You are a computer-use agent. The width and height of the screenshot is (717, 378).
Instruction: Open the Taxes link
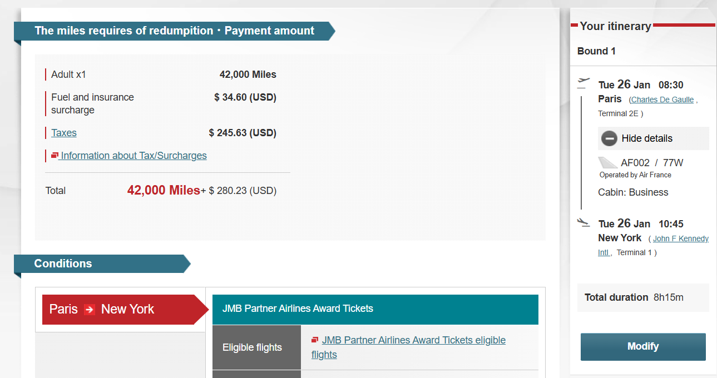(64, 133)
